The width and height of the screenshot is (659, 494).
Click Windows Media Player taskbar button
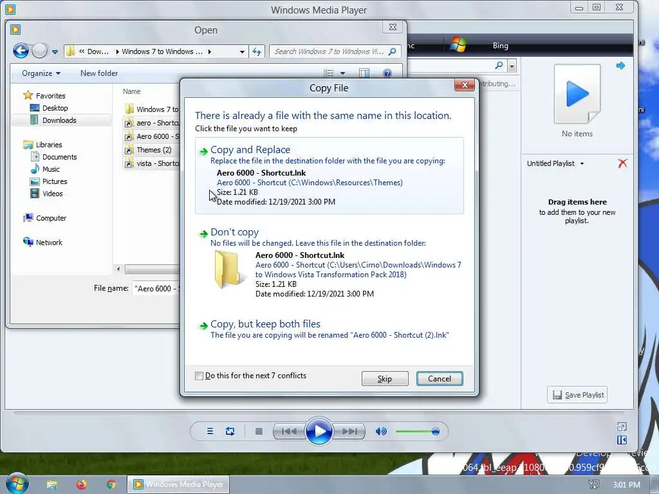tap(178, 484)
